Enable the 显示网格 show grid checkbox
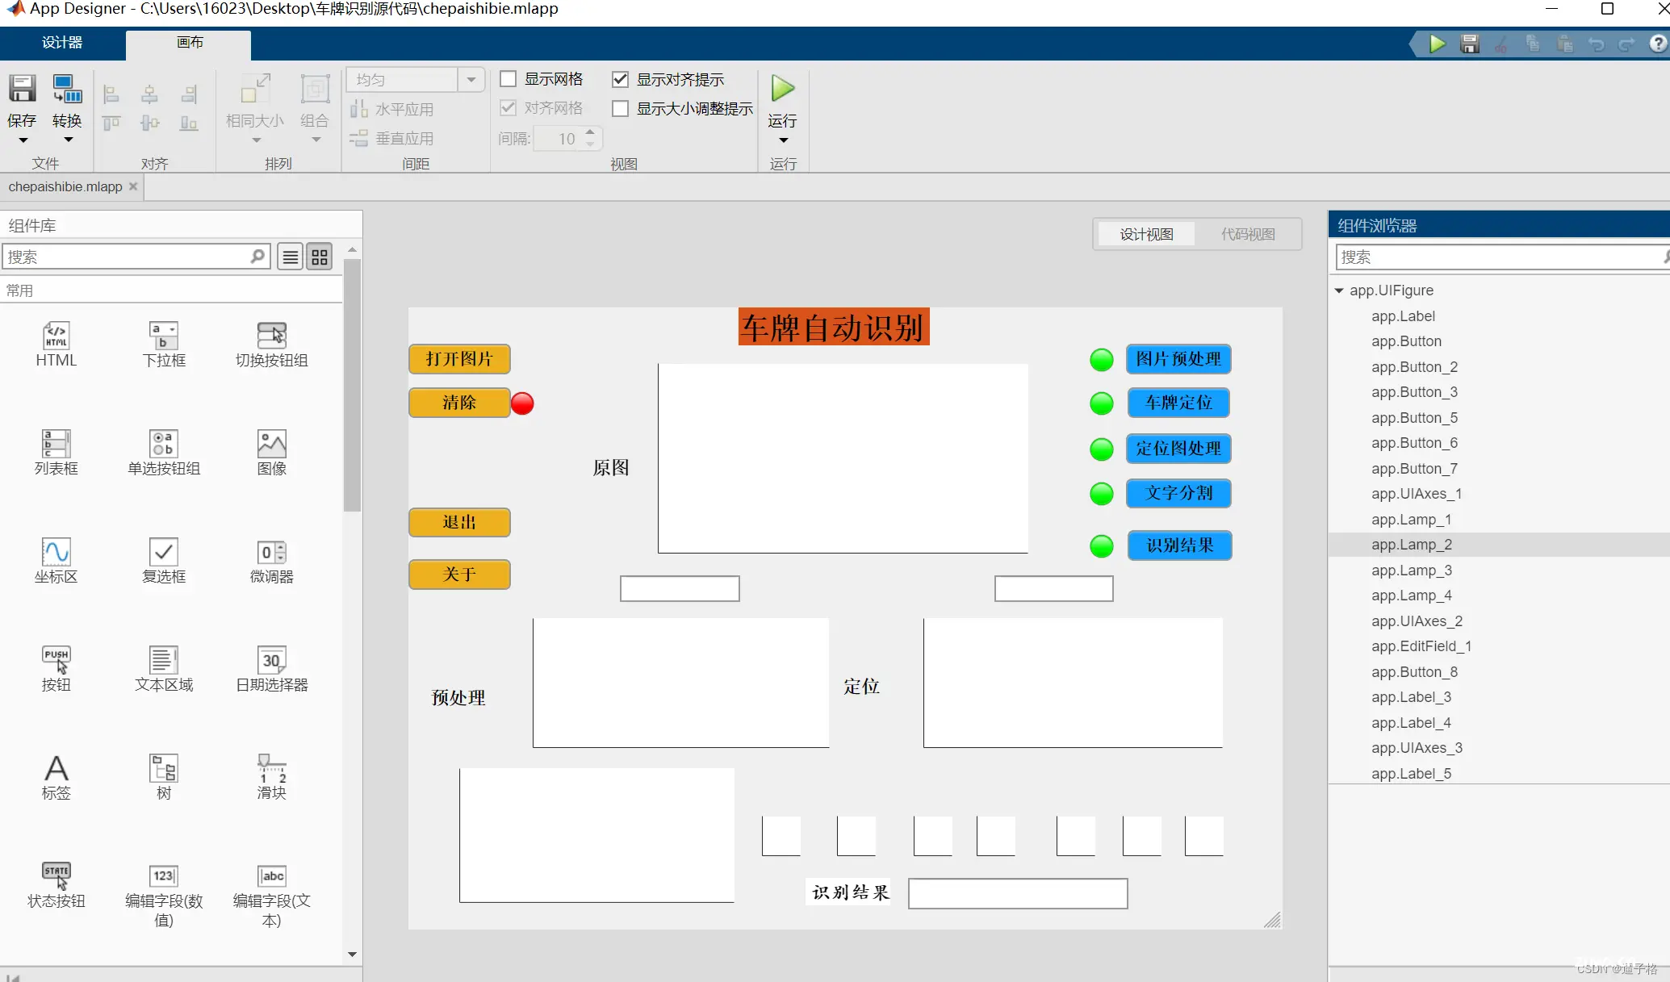Image resolution: width=1670 pixels, height=982 pixels. point(509,79)
